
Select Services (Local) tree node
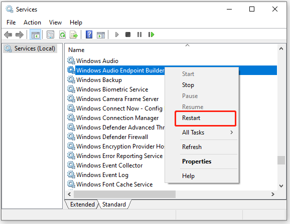coord(30,48)
